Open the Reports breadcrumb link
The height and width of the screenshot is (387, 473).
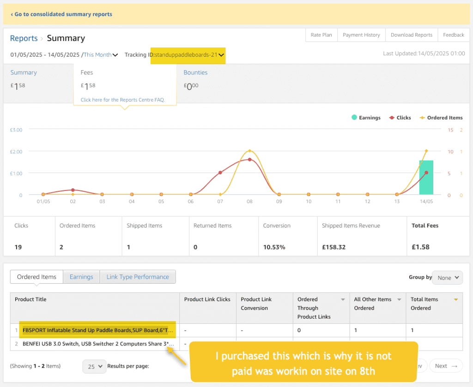coord(24,38)
